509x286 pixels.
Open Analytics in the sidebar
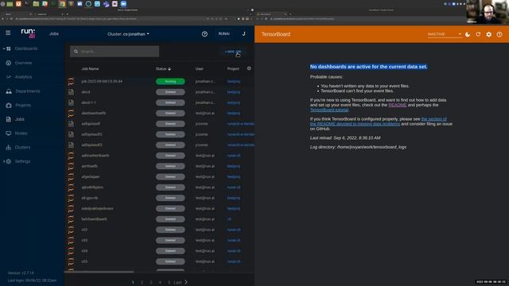[23, 77]
